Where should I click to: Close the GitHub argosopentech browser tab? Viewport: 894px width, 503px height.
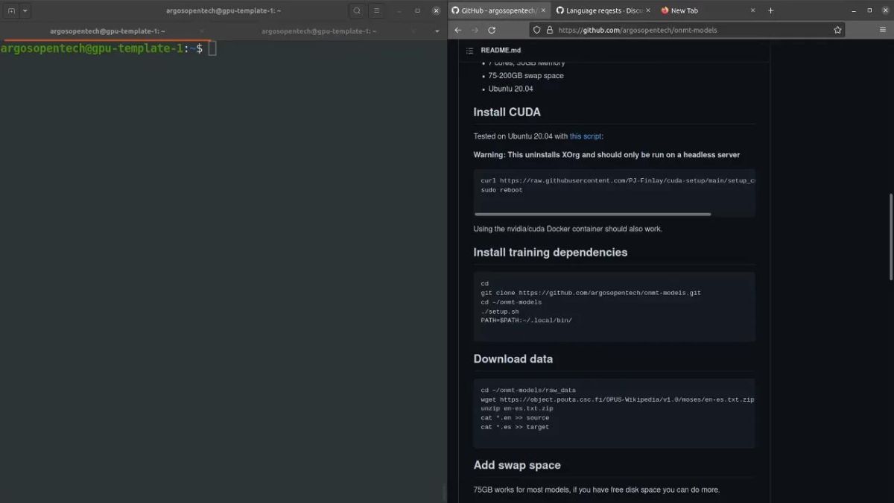(x=542, y=10)
